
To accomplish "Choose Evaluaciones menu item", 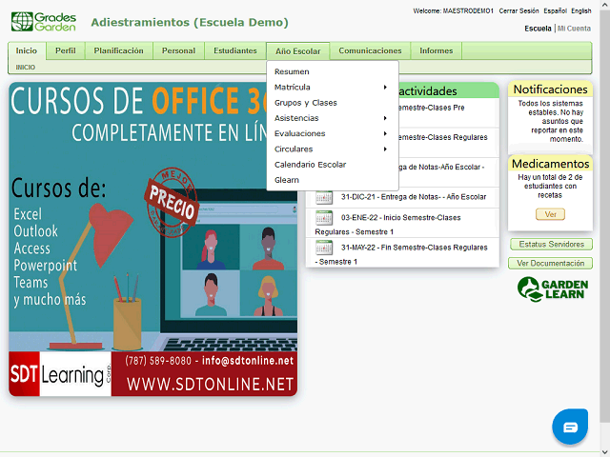I will click(333, 133).
